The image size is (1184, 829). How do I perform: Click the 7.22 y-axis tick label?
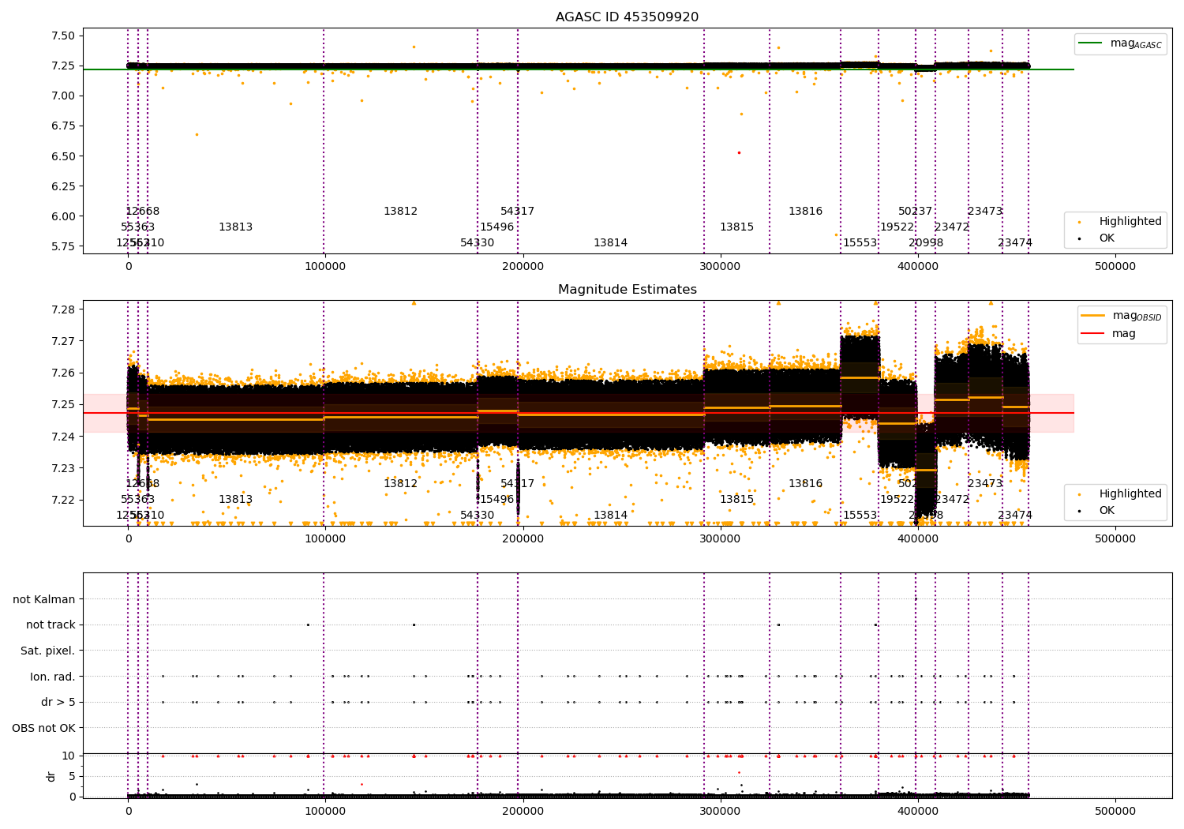click(x=62, y=500)
